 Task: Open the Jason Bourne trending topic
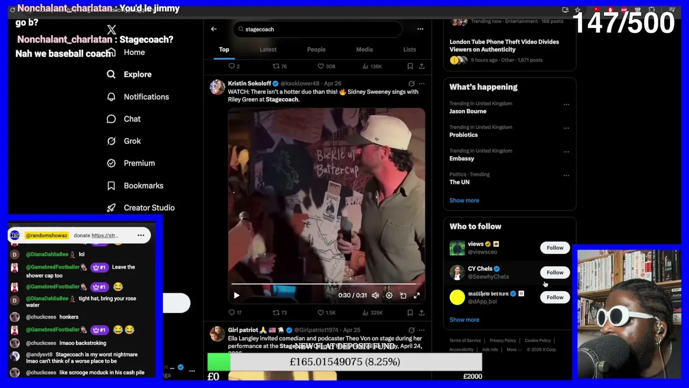[468, 112]
